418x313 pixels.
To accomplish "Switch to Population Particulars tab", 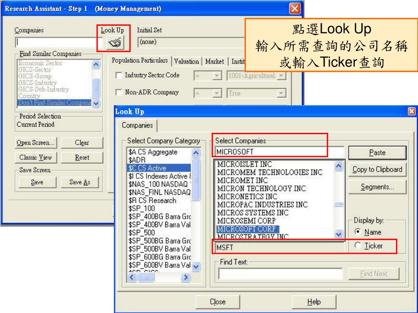I will pos(140,60).
